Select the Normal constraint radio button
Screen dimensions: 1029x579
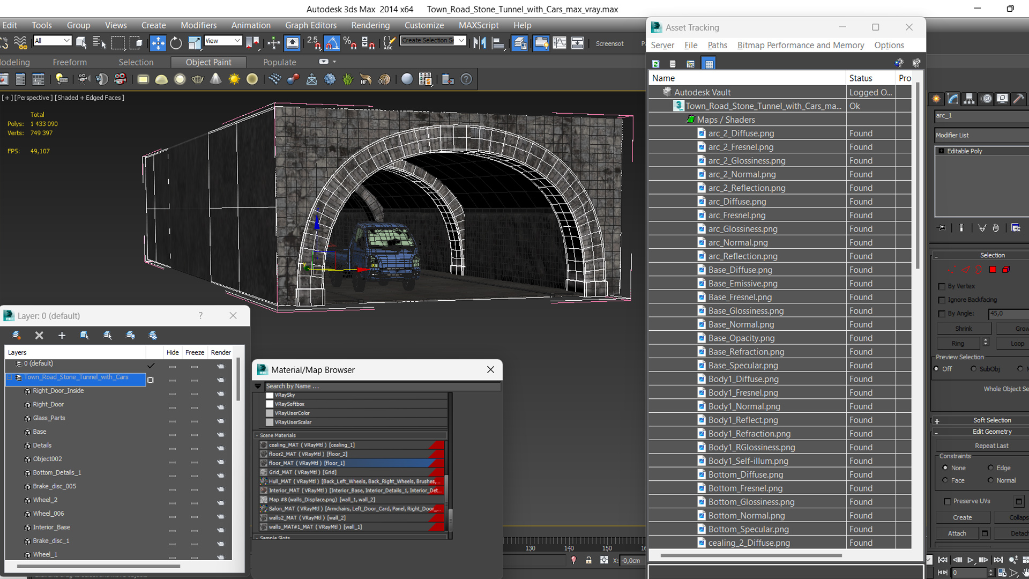[x=990, y=480]
